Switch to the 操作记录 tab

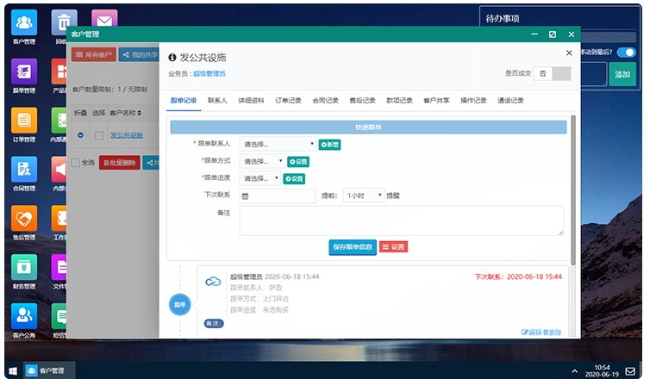point(473,101)
